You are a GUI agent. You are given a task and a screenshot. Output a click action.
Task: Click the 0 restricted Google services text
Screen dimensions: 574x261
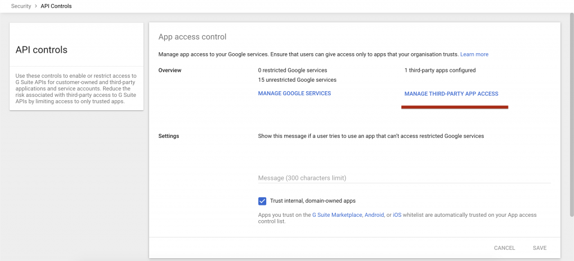tap(292, 71)
